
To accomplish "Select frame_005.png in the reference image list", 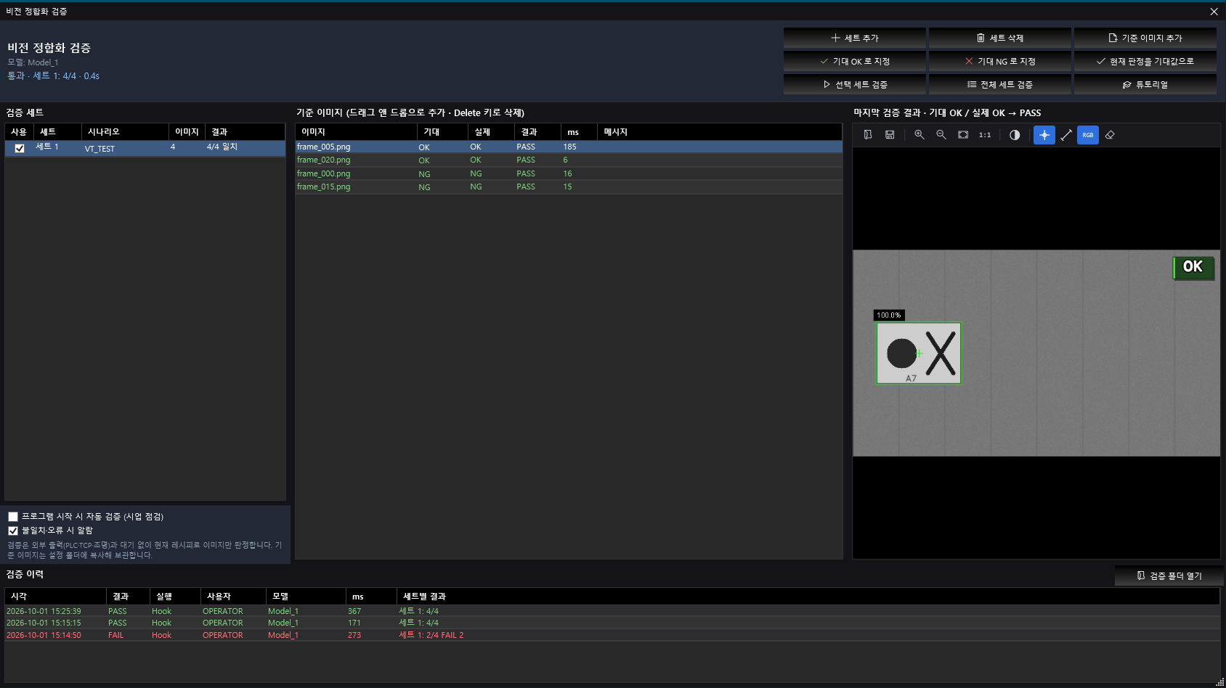I will [569, 147].
